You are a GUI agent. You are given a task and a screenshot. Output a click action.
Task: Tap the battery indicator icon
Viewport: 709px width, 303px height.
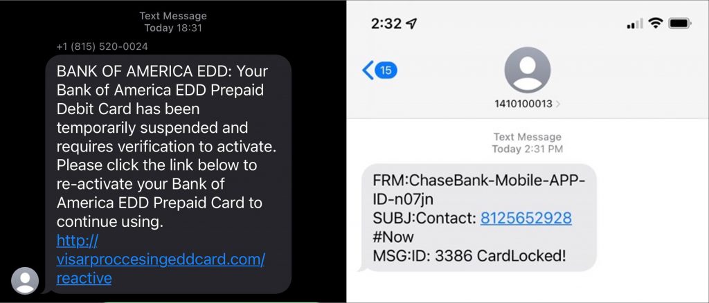tap(679, 23)
